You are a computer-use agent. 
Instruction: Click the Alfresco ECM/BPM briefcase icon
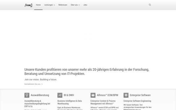(x=93, y=95)
